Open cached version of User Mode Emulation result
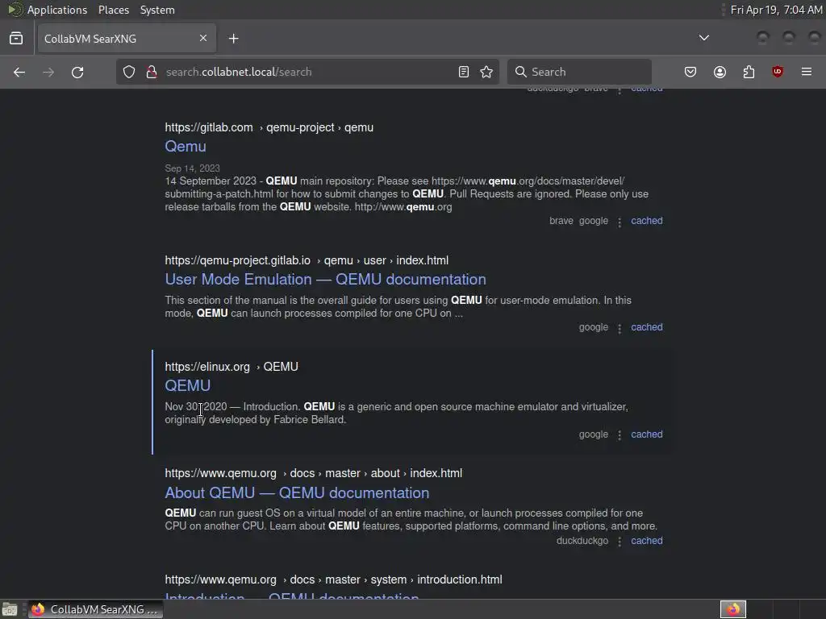The width and height of the screenshot is (826, 619). pos(647,327)
